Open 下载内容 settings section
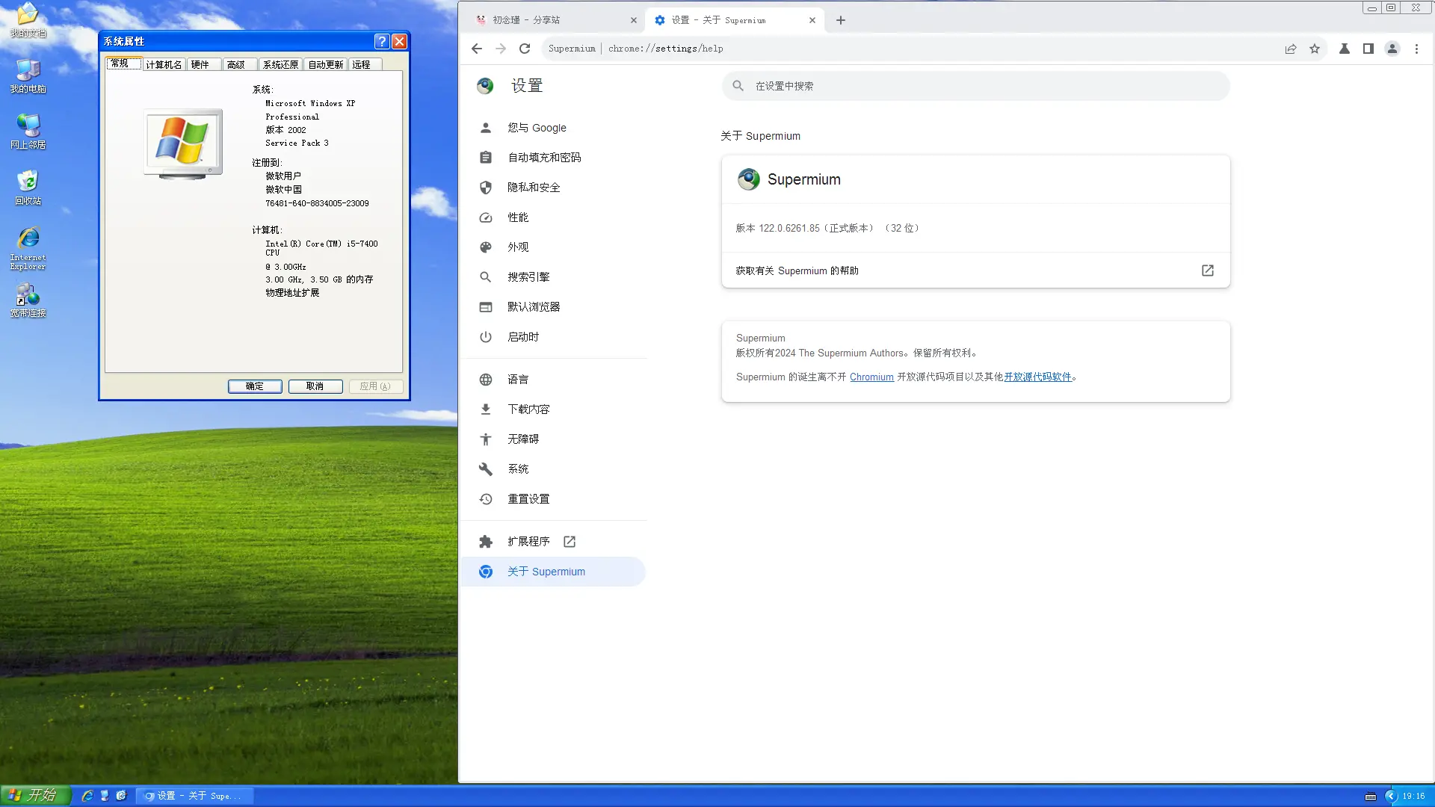 [553, 409]
